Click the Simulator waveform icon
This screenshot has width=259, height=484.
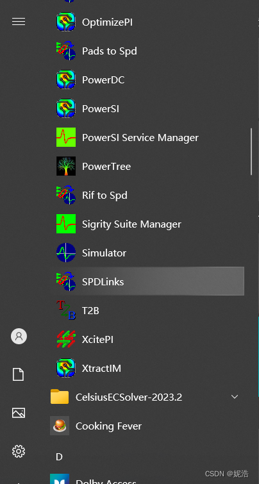pos(66,253)
